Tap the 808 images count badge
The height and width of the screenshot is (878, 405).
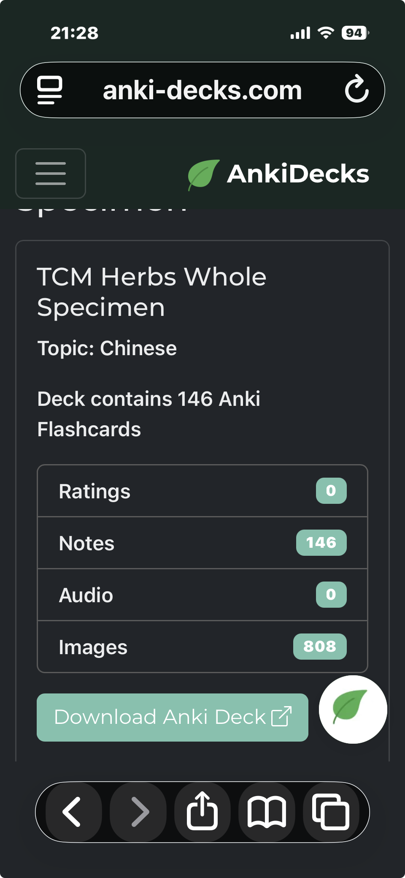[320, 647]
